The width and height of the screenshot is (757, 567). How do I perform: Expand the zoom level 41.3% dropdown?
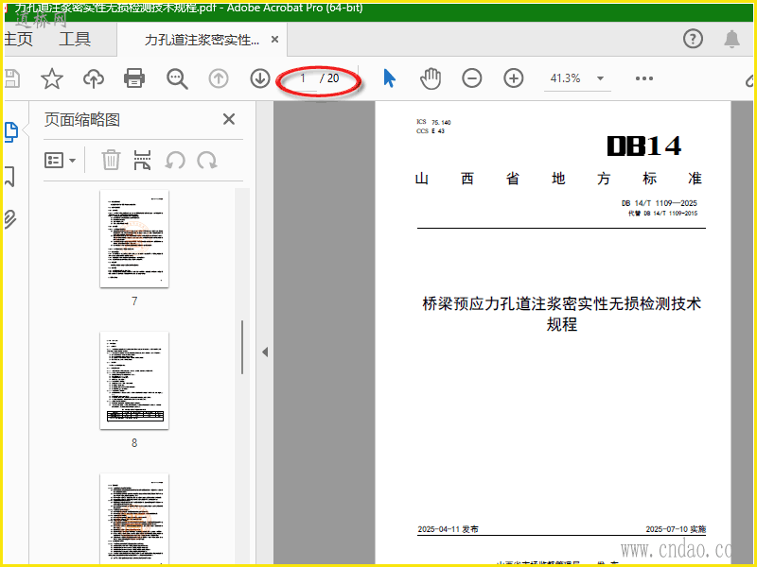pos(600,78)
